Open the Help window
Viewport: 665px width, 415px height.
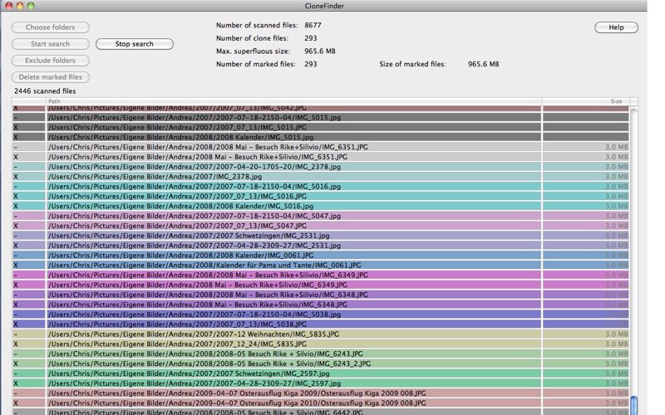[616, 27]
